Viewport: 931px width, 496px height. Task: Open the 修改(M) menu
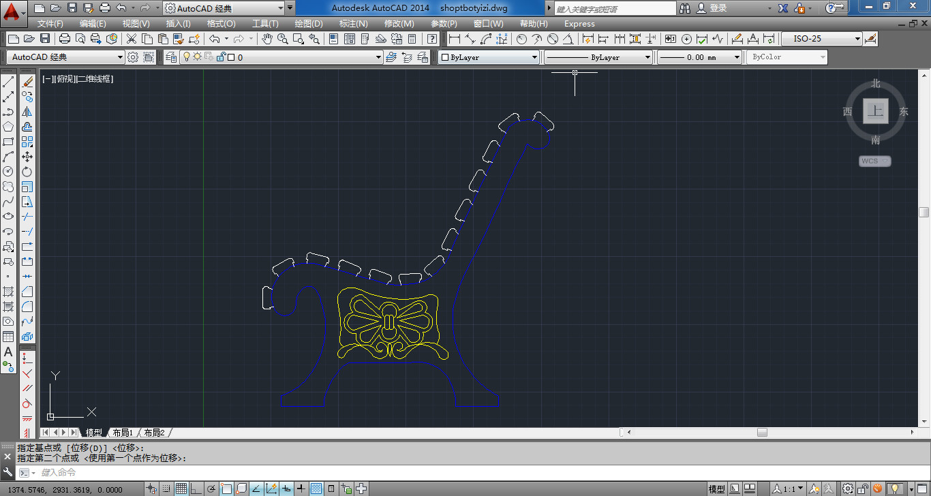tap(399, 24)
